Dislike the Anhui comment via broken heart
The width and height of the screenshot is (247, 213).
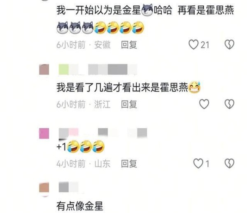point(229,44)
